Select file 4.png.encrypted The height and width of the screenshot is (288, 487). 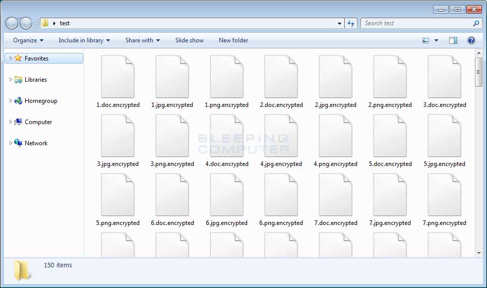point(335,140)
